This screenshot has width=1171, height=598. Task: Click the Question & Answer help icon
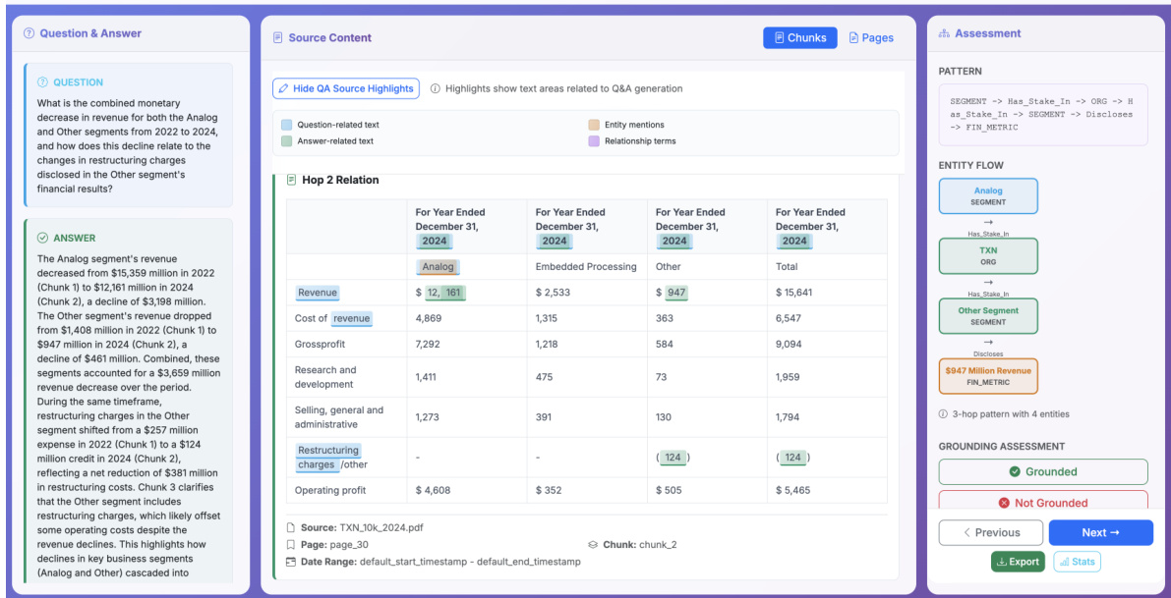click(29, 33)
